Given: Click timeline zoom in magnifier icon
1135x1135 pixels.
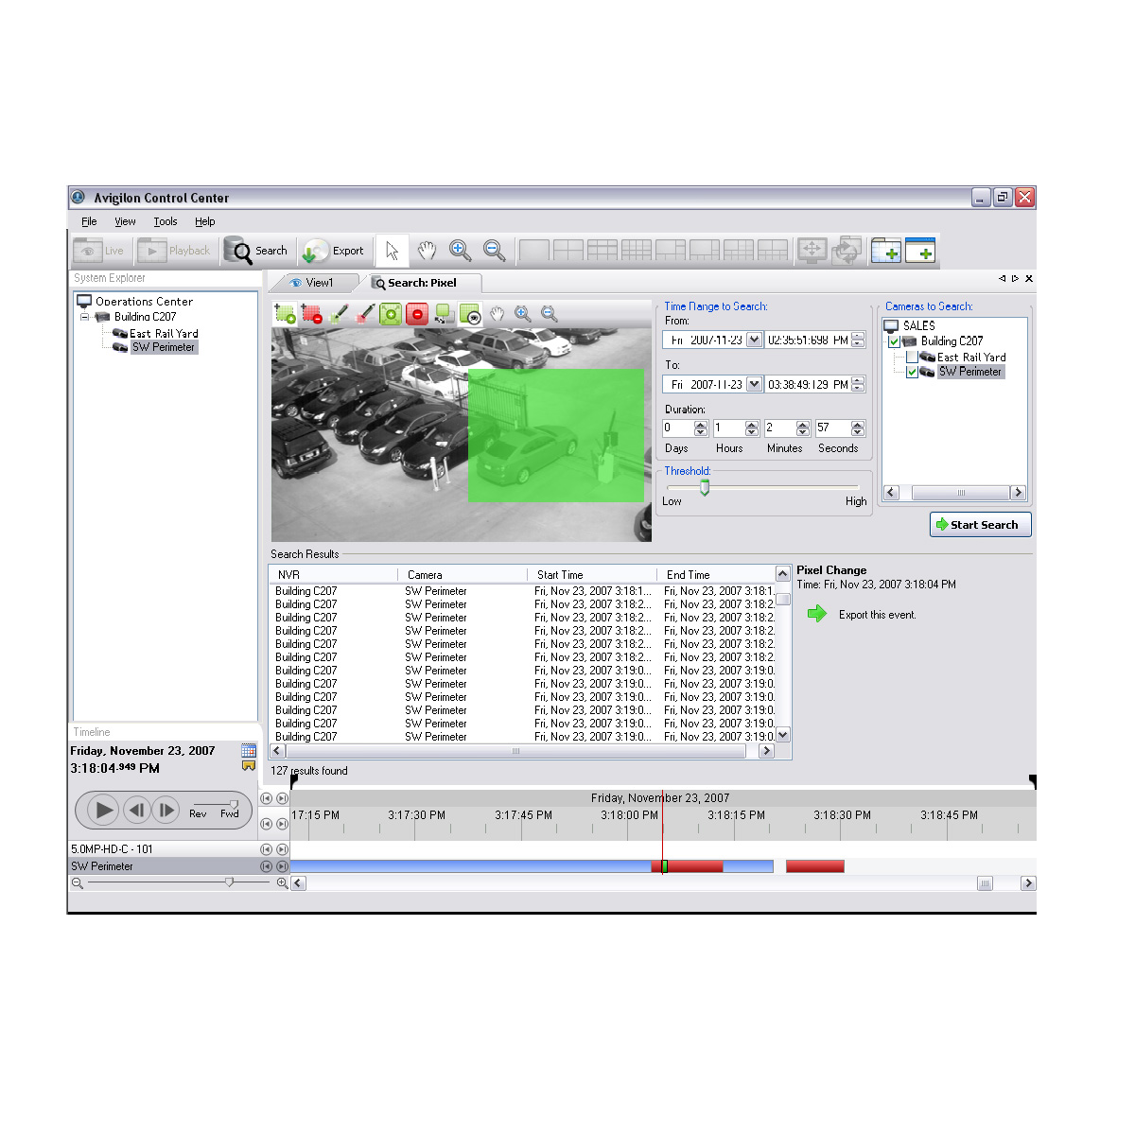Looking at the screenshot, I should [281, 883].
